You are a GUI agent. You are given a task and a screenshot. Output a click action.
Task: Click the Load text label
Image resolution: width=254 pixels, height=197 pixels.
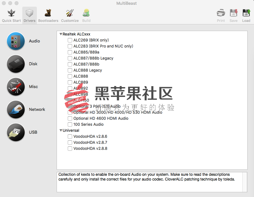246,21
